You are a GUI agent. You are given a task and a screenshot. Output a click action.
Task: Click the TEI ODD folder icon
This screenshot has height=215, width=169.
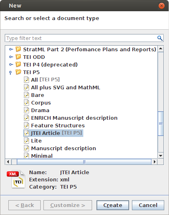click(x=18, y=57)
